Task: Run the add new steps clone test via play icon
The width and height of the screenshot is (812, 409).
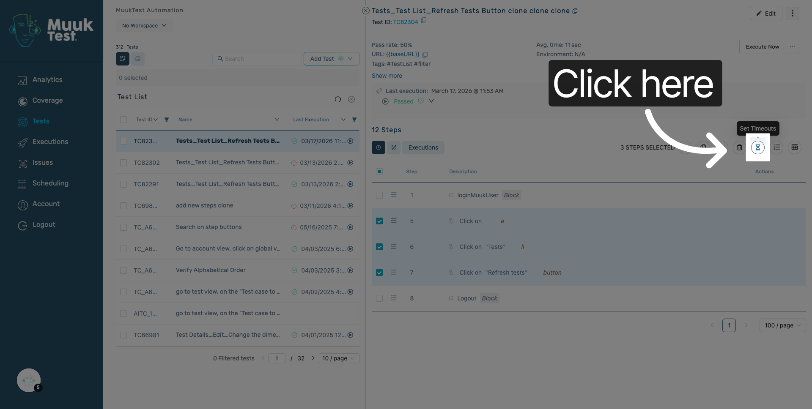Action: (x=350, y=206)
